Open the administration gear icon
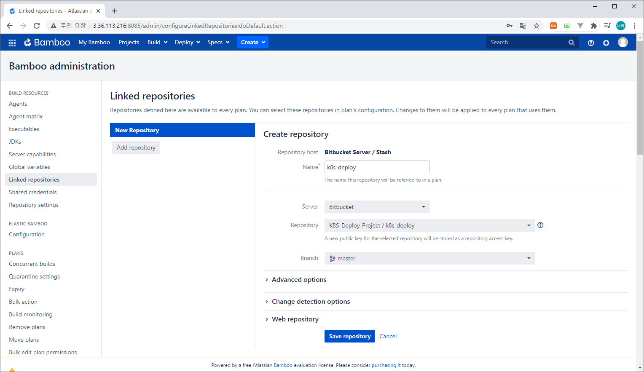The width and height of the screenshot is (644, 372). click(606, 43)
